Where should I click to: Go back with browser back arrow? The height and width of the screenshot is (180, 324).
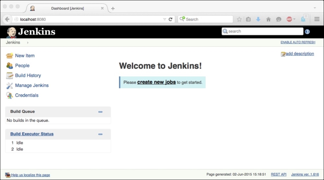pyautogui.click(x=7, y=19)
